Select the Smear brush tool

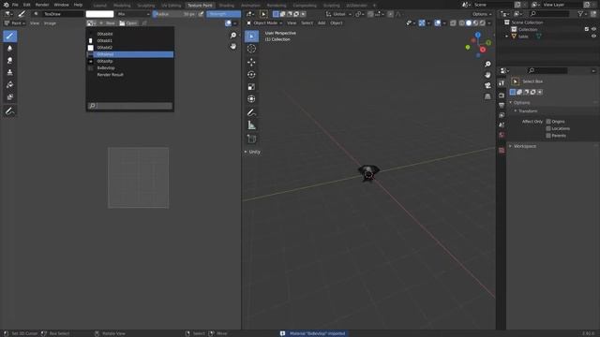tap(10, 60)
